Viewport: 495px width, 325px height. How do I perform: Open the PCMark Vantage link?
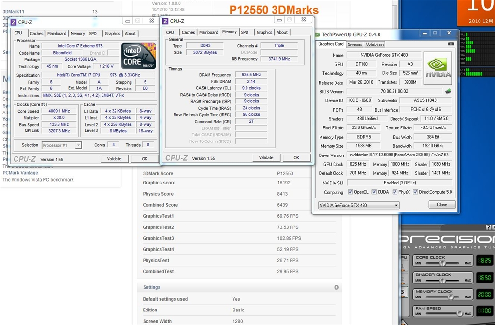click(20, 173)
